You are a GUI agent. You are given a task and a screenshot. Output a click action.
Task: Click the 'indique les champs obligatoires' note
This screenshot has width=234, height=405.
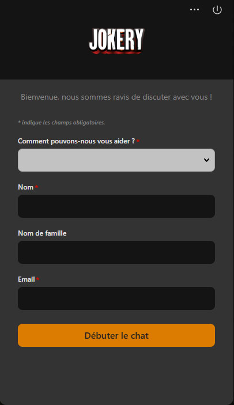(x=62, y=123)
